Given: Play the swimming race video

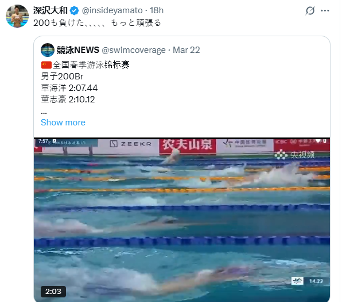Looking at the screenshot, I should click(182, 220).
